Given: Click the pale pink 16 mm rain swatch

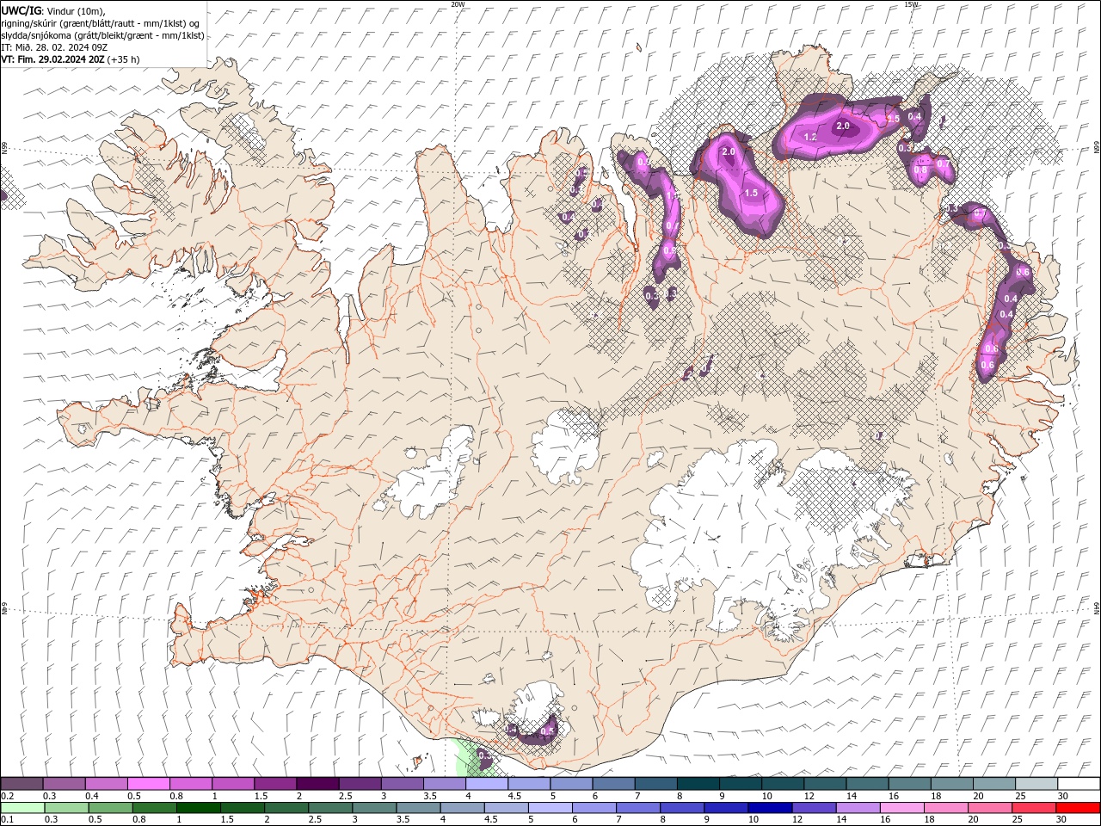Looking at the screenshot, I should pos(901,808).
